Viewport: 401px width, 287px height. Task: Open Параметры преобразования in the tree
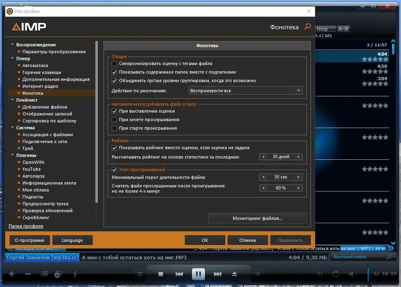[x=54, y=52]
